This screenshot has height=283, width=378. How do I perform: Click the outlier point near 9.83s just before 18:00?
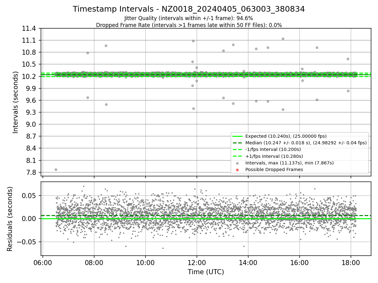[348, 91]
